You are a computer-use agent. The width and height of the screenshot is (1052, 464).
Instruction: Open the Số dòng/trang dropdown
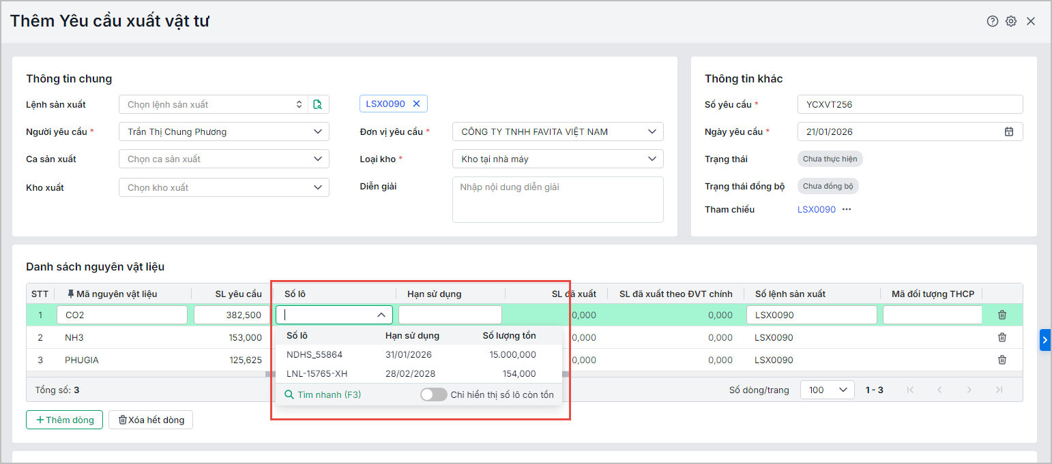coord(827,390)
